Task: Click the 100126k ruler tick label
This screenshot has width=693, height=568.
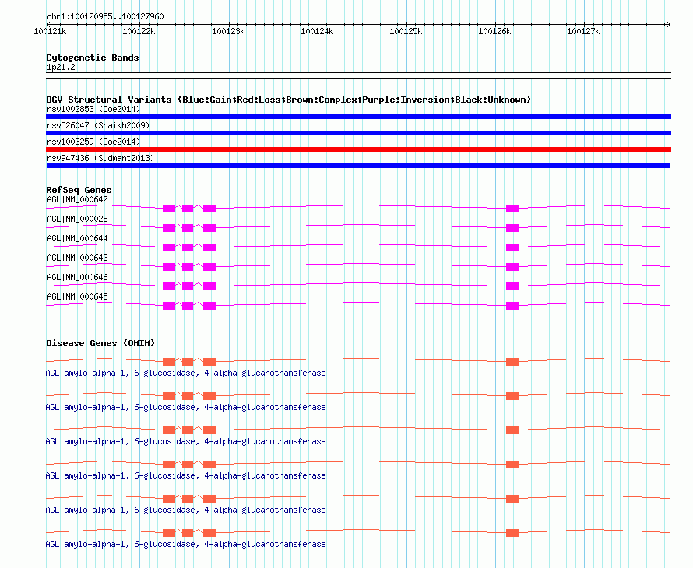Action: click(494, 31)
